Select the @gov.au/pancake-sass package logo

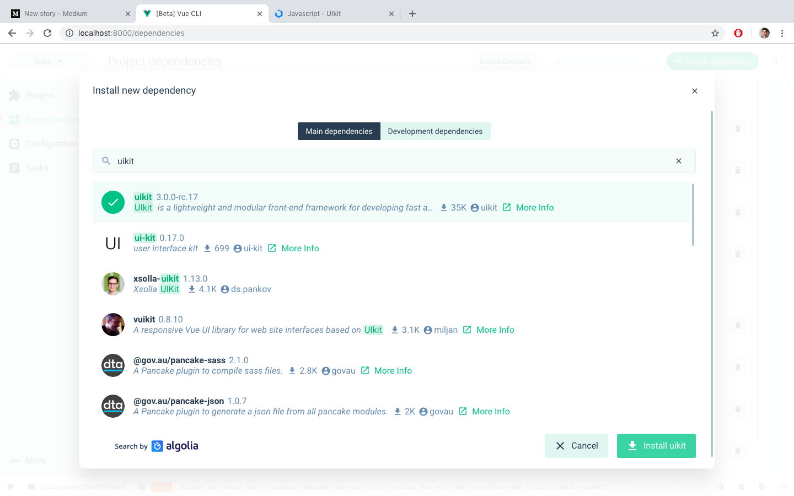(x=113, y=365)
